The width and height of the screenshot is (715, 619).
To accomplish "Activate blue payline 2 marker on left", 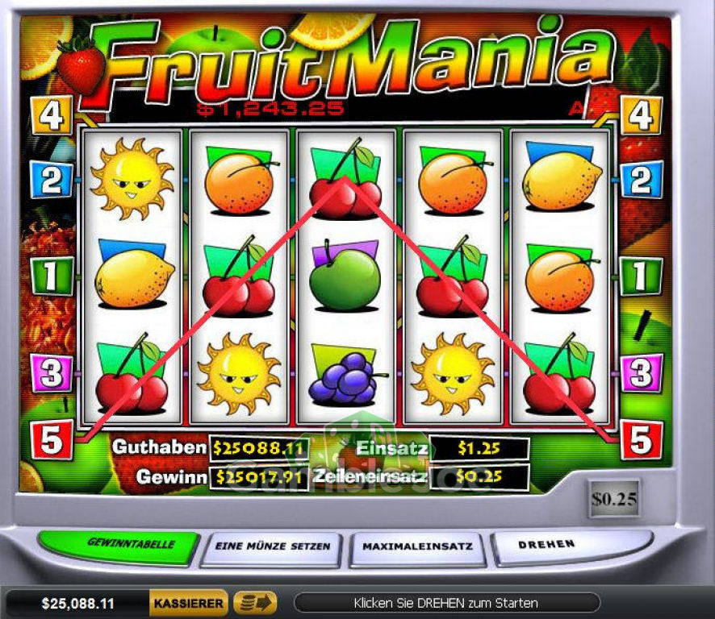I will (x=52, y=180).
